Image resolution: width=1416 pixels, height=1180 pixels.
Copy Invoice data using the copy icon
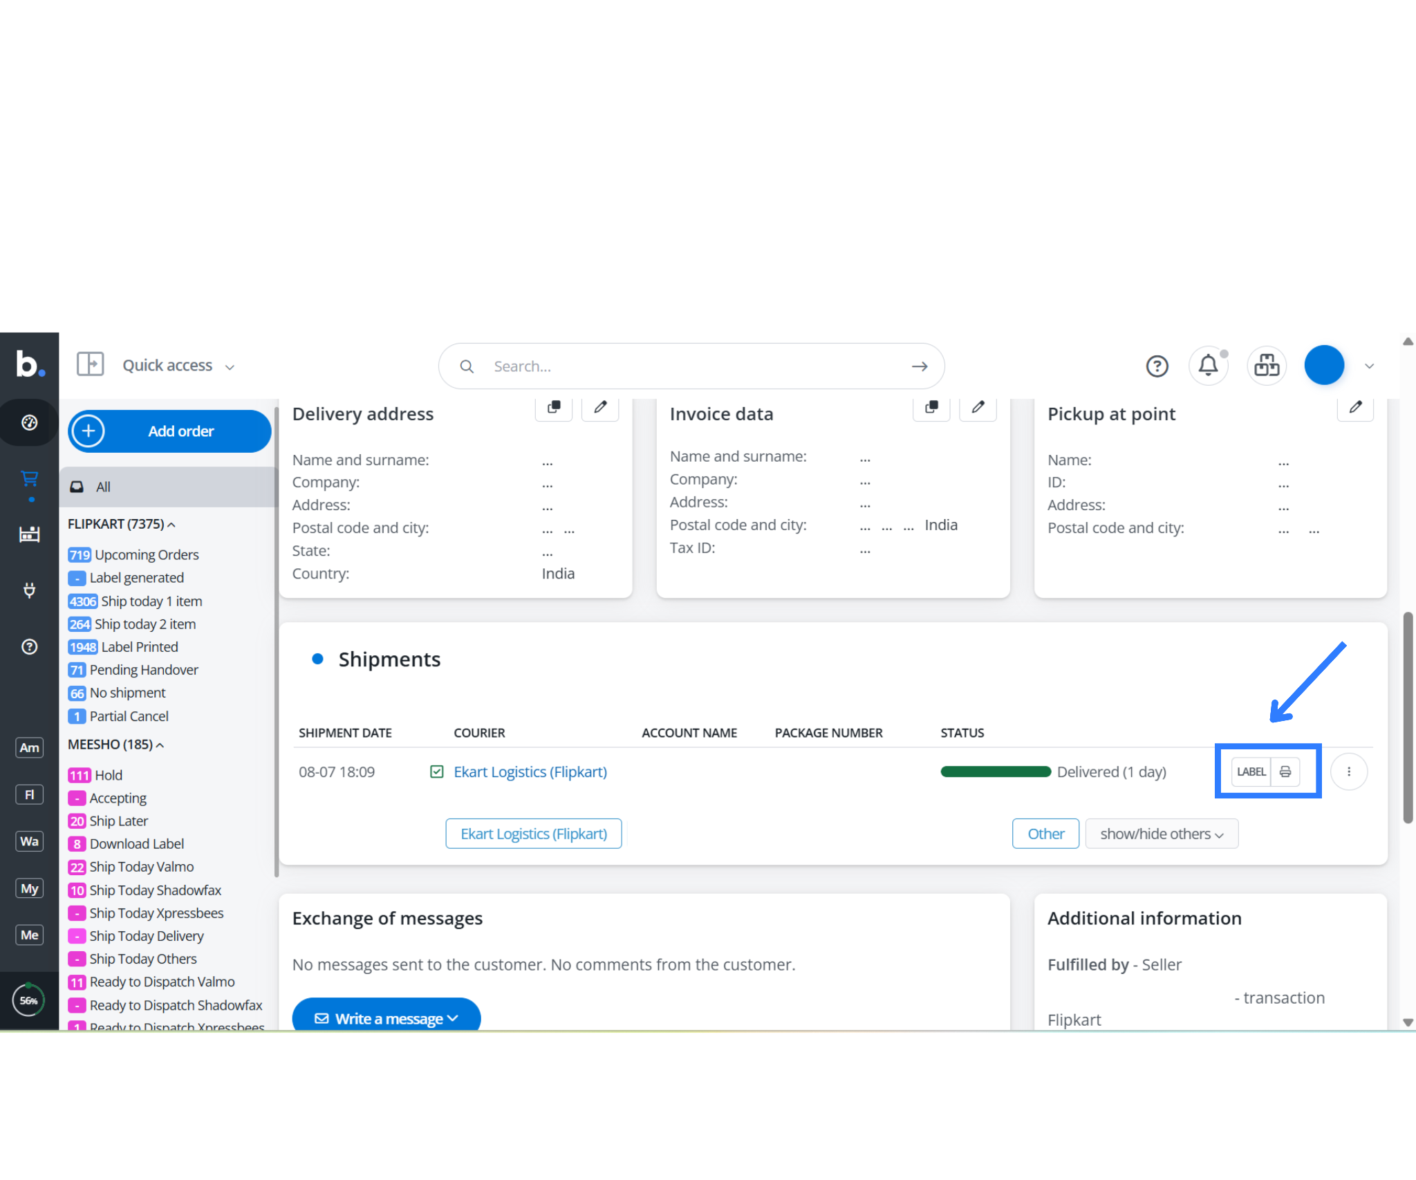click(931, 407)
